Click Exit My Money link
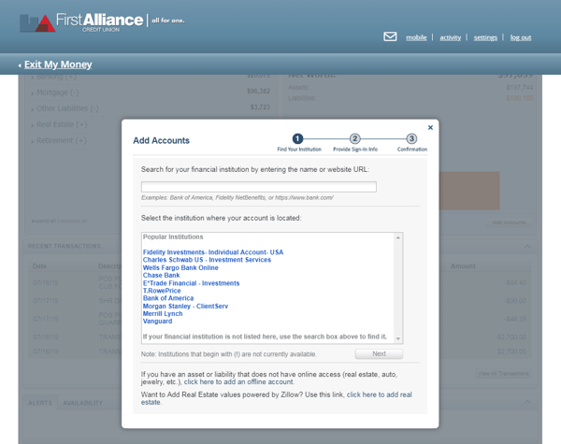This screenshot has width=561, height=444. tap(58, 64)
